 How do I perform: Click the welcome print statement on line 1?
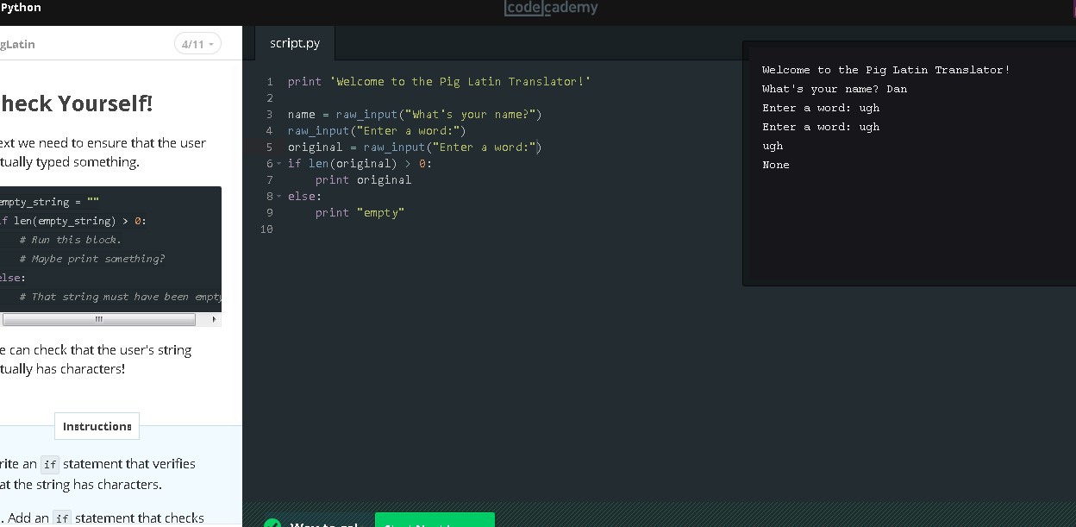point(439,82)
